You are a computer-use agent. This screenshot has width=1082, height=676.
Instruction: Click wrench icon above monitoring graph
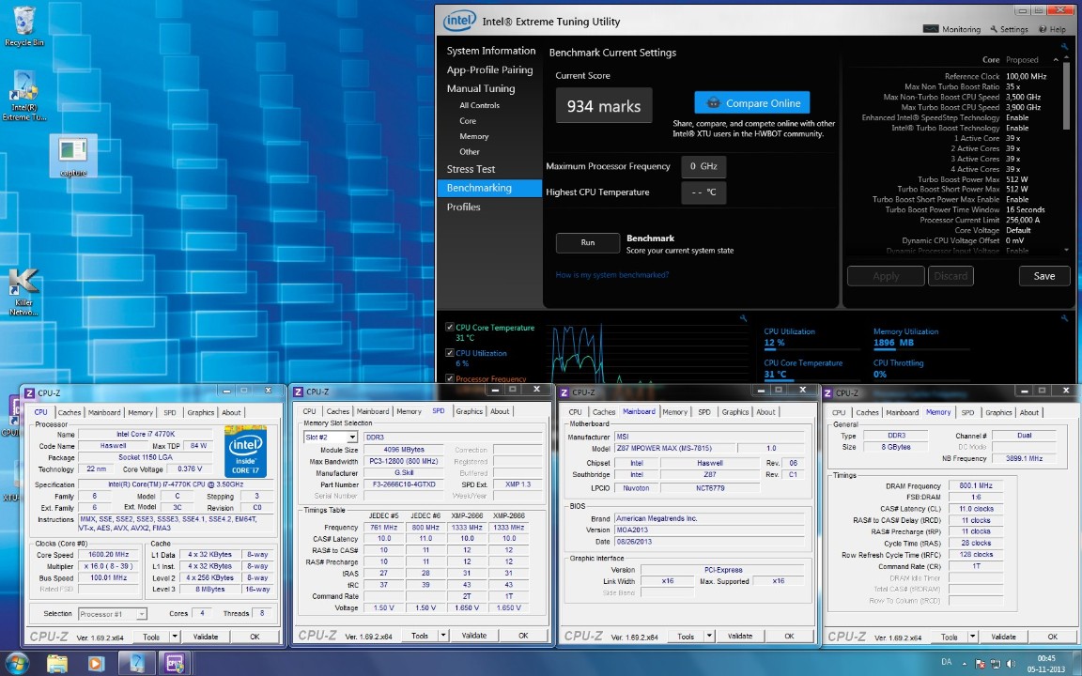pyautogui.click(x=743, y=318)
